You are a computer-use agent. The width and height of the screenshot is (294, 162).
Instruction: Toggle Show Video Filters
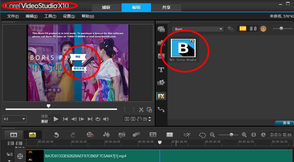(243, 29)
